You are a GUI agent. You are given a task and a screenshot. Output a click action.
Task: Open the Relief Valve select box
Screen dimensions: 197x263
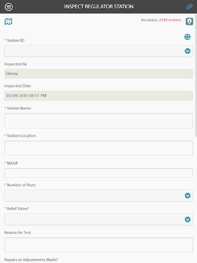pos(99,219)
